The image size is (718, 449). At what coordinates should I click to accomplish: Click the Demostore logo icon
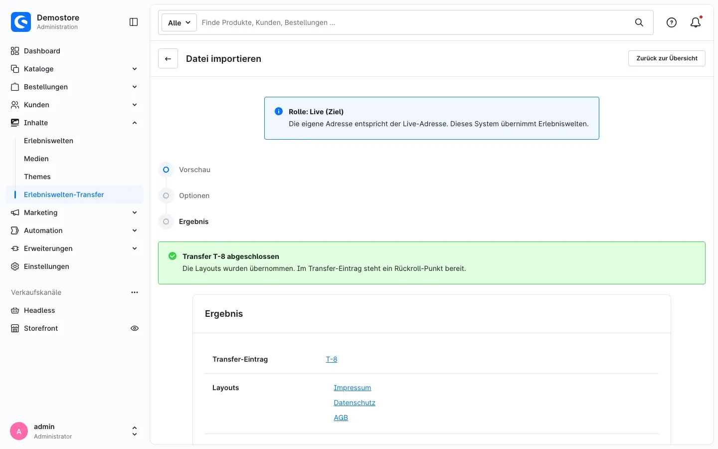tap(21, 22)
